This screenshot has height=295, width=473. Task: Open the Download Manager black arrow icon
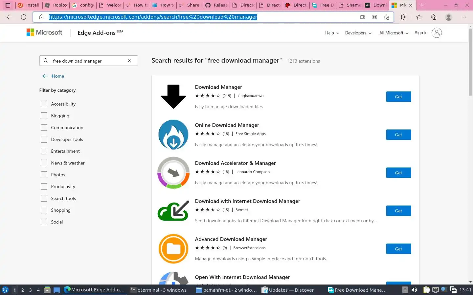tap(173, 97)
